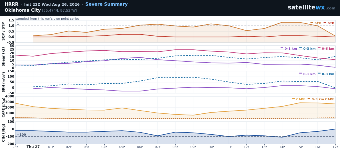The height and width of the screenshot is (148, 340).
Task: Hide the 0–6 km shear series
Action: [x=326, y=49]
